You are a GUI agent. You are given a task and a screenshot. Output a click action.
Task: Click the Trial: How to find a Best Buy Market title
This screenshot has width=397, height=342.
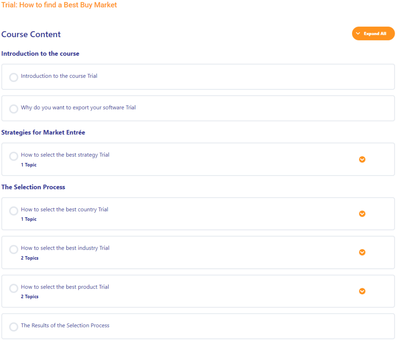(59, 5)
